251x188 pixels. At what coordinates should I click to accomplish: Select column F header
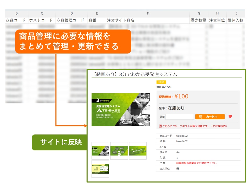pos(148,13)
